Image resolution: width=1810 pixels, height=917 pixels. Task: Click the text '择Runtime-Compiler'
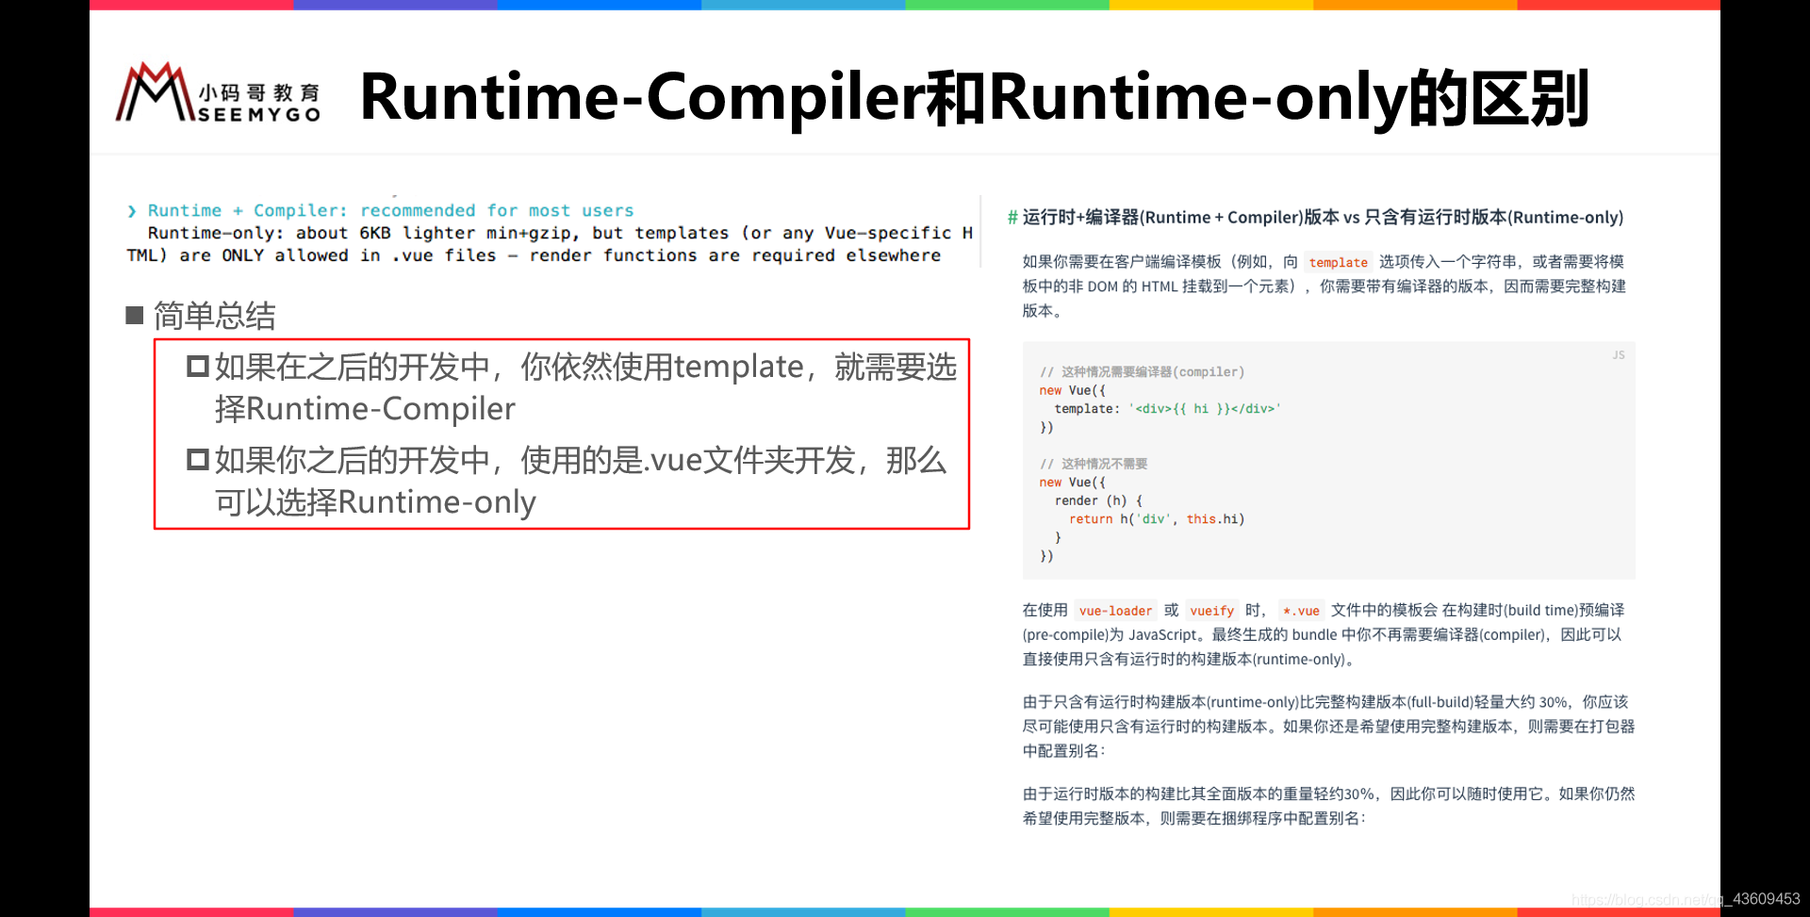[365, 408]
